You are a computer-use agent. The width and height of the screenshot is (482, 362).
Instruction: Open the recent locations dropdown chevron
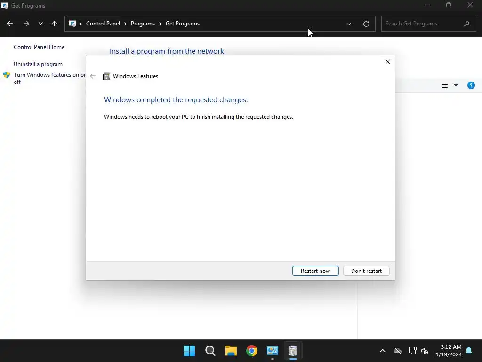click(40, 24)
